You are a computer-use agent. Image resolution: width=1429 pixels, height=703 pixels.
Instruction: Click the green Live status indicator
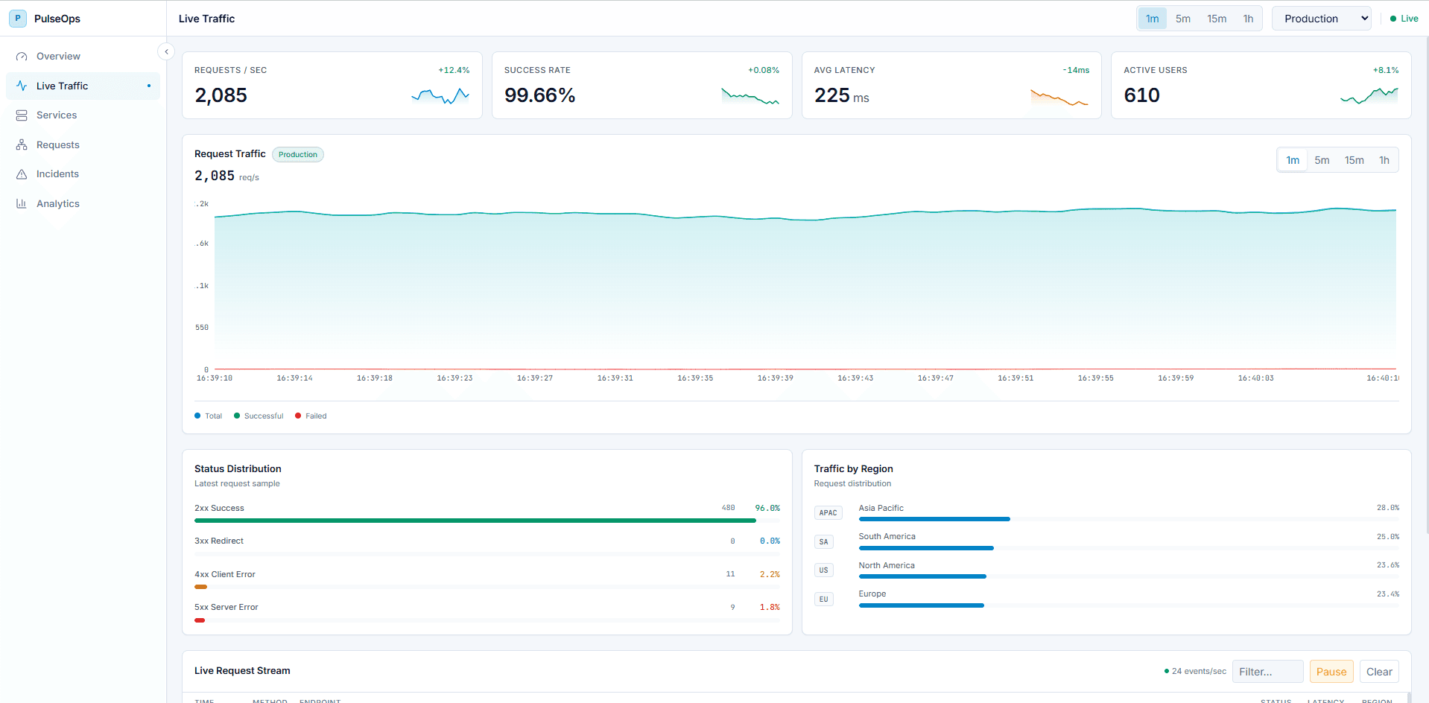1404,19
